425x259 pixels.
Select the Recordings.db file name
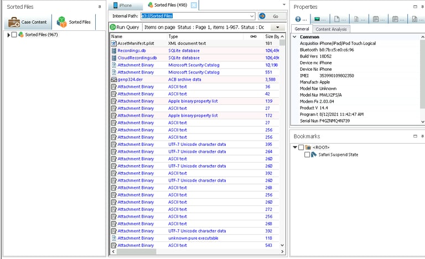pyautogui.click(x=132, y=51)
